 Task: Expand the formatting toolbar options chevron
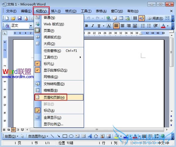pyautogui.click(x=173, y=26)
